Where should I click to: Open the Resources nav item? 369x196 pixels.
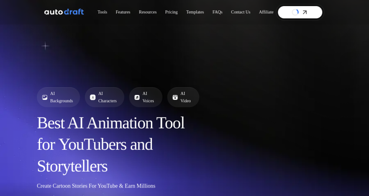click(148, 12)
